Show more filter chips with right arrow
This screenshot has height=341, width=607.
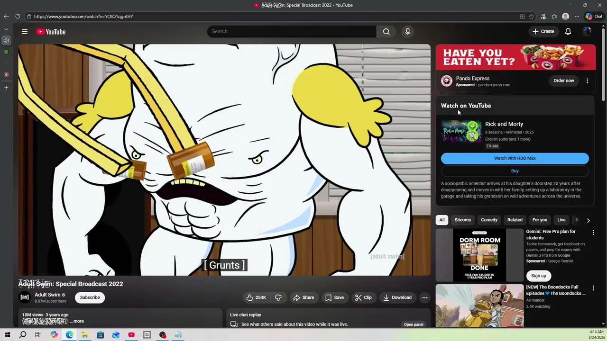(589, 220)
